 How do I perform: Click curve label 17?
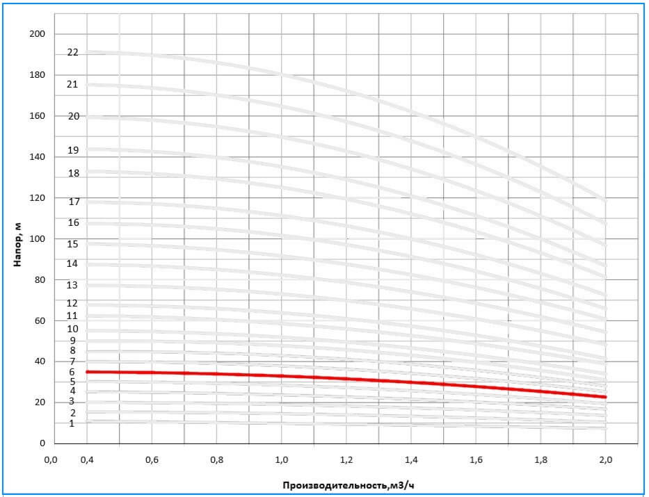tap(74, 202)
